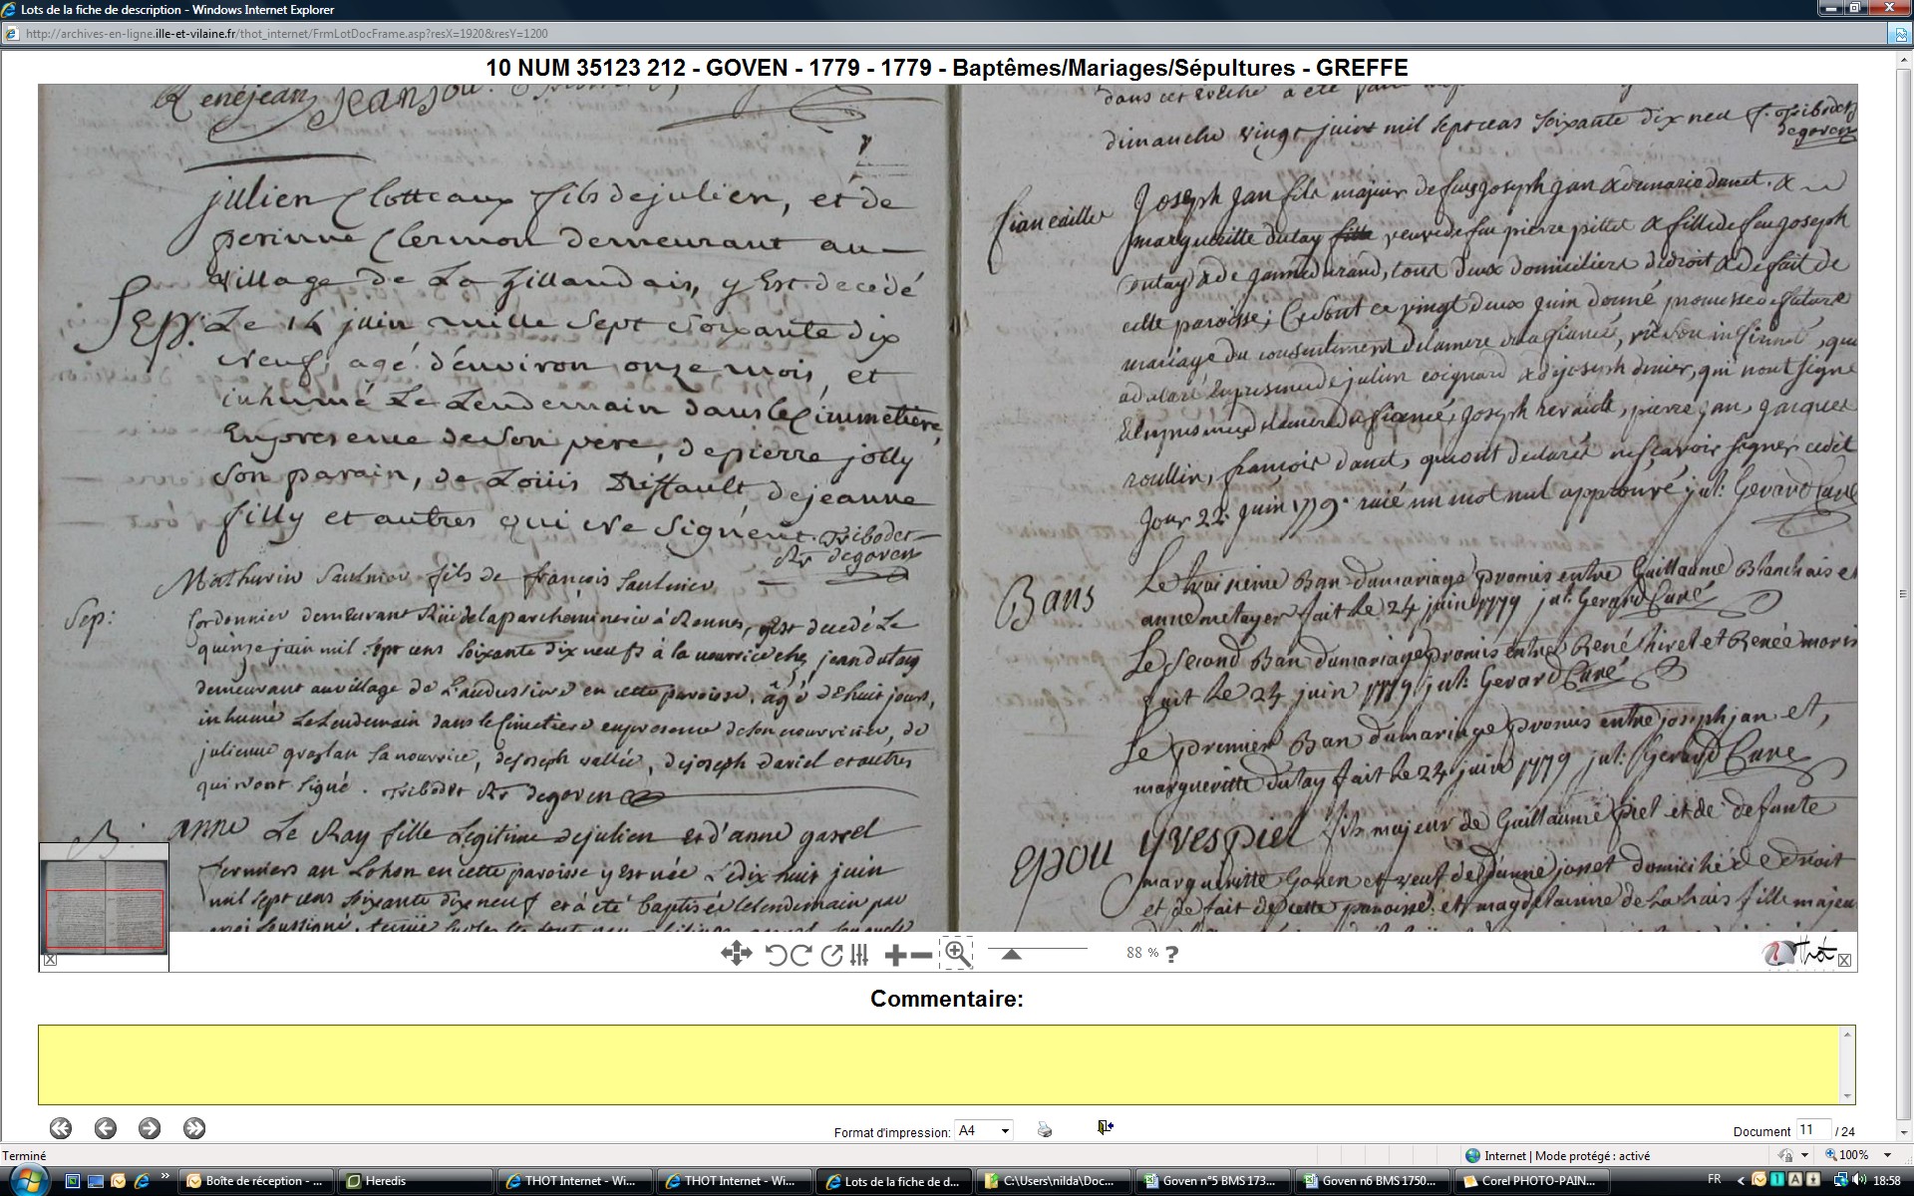Zoom in with the plus icon
This screenshot has width=1914, height=1196.
click(x=895, y=955)
